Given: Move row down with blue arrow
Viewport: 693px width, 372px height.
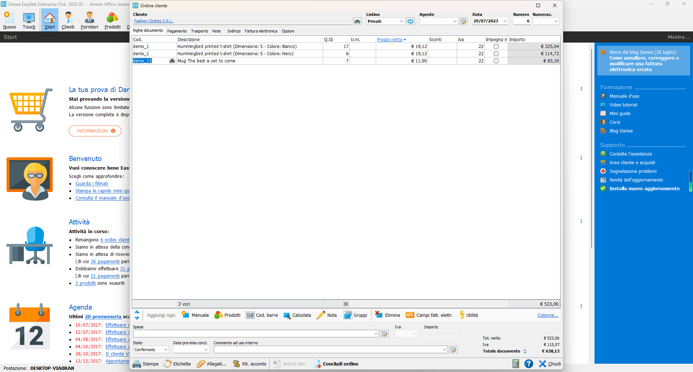Looking at the screenshot, I should (137, 318).
